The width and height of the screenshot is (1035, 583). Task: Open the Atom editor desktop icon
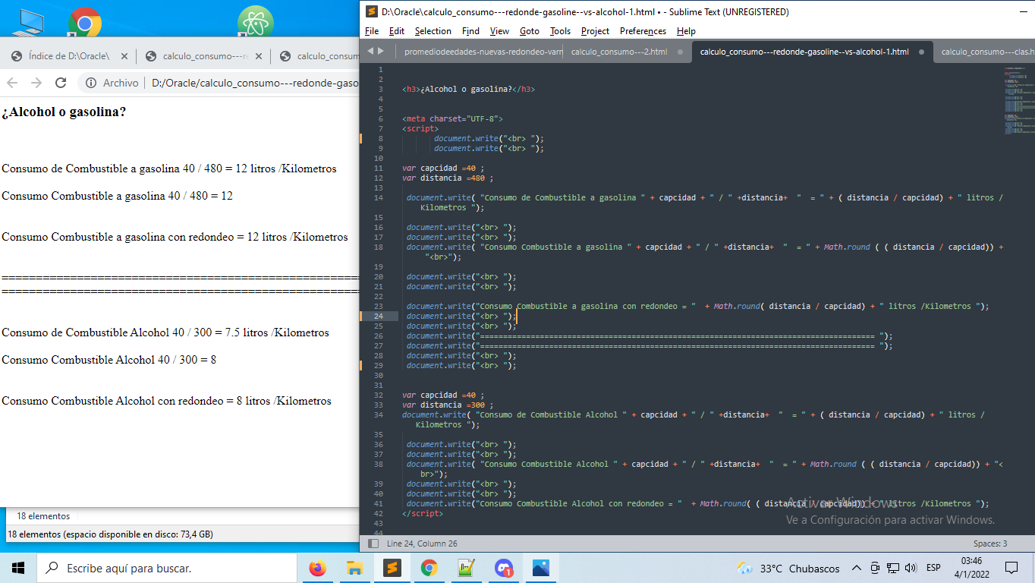coord(255,21)
